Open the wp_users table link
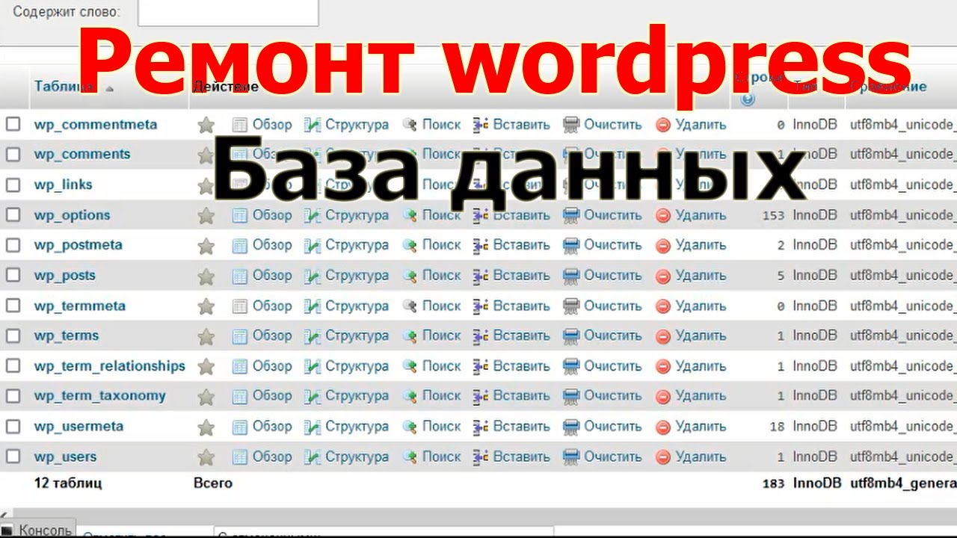 pyautogui.click(x=65, y=457)
